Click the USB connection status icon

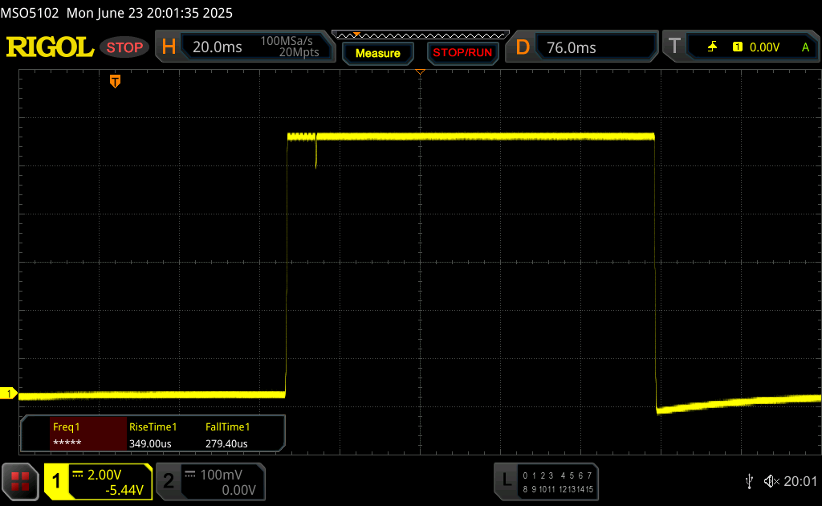click(749, 481)
